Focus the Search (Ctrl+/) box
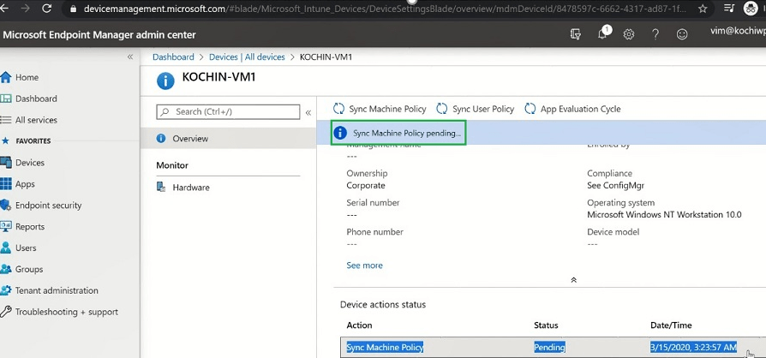 click(228, 112)
